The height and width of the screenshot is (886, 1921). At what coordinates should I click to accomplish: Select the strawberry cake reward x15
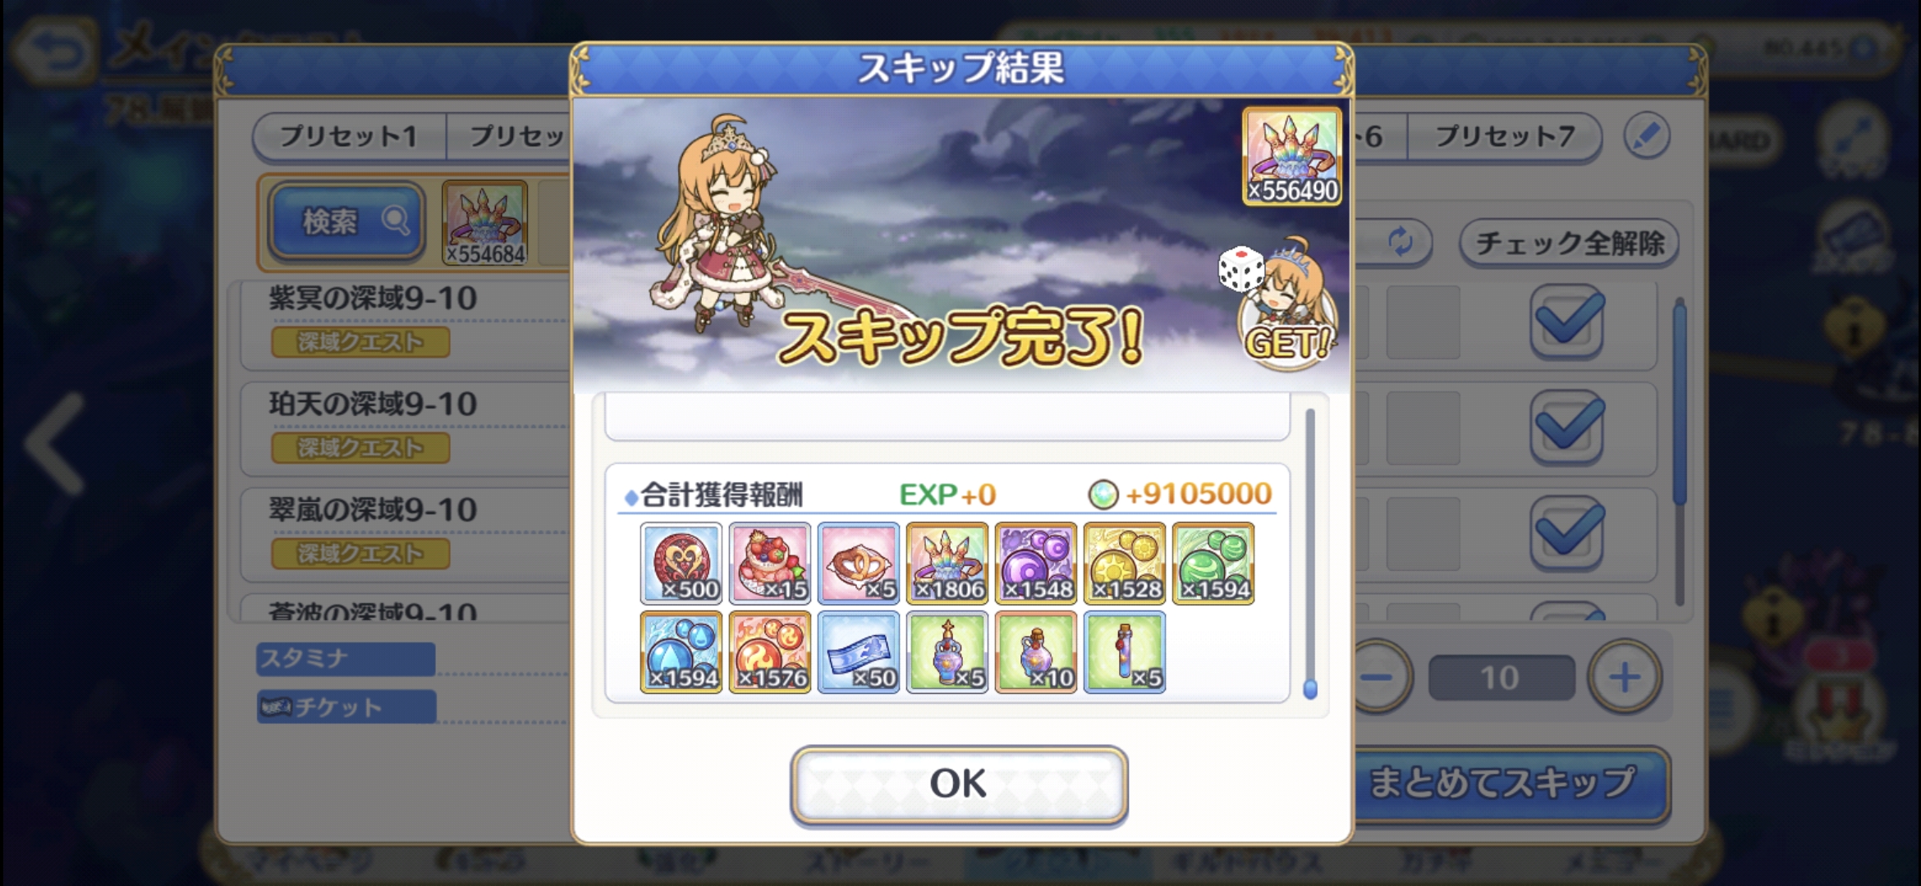(x=770, y=563)
